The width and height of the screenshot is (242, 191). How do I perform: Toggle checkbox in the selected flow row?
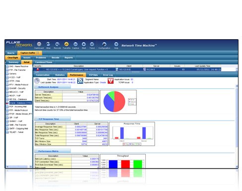(x=44, y=69)
